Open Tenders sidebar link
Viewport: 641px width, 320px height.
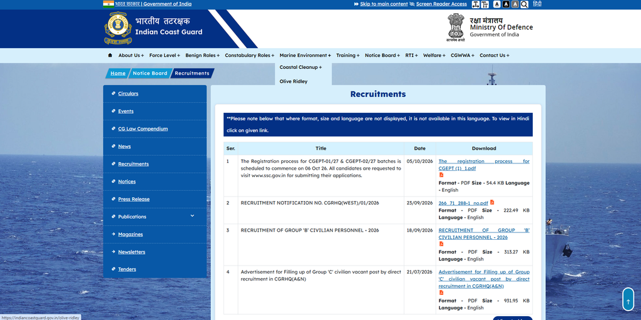tap(126, 269)
